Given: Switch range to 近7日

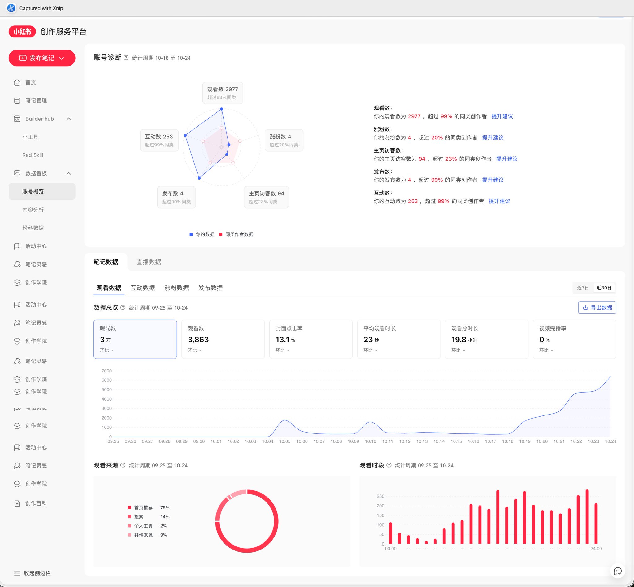Looking at the screenshot, I should click(x=583, y=288).
